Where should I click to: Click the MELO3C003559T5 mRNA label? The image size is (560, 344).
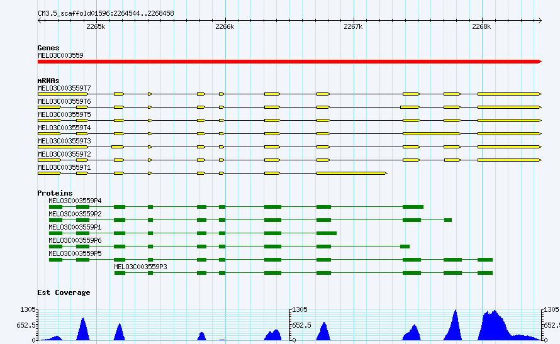(x=64, y=114)
